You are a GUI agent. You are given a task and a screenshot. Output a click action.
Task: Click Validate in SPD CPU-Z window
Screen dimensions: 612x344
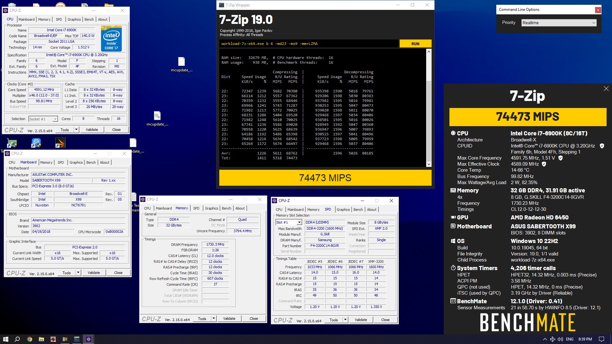coord(361,320)
